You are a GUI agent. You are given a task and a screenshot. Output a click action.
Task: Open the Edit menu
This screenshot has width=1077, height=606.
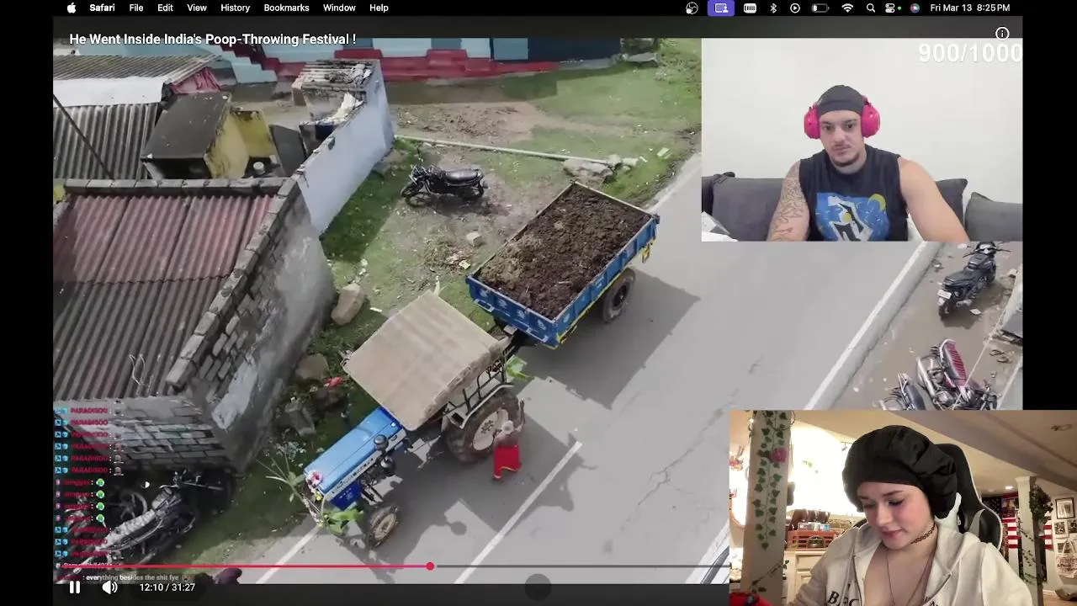165,8
